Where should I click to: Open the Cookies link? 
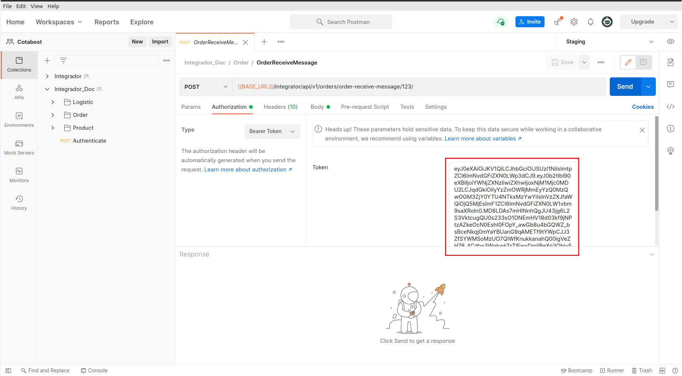643,107
